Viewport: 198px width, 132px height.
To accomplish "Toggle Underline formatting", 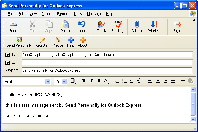I will 99,81.
